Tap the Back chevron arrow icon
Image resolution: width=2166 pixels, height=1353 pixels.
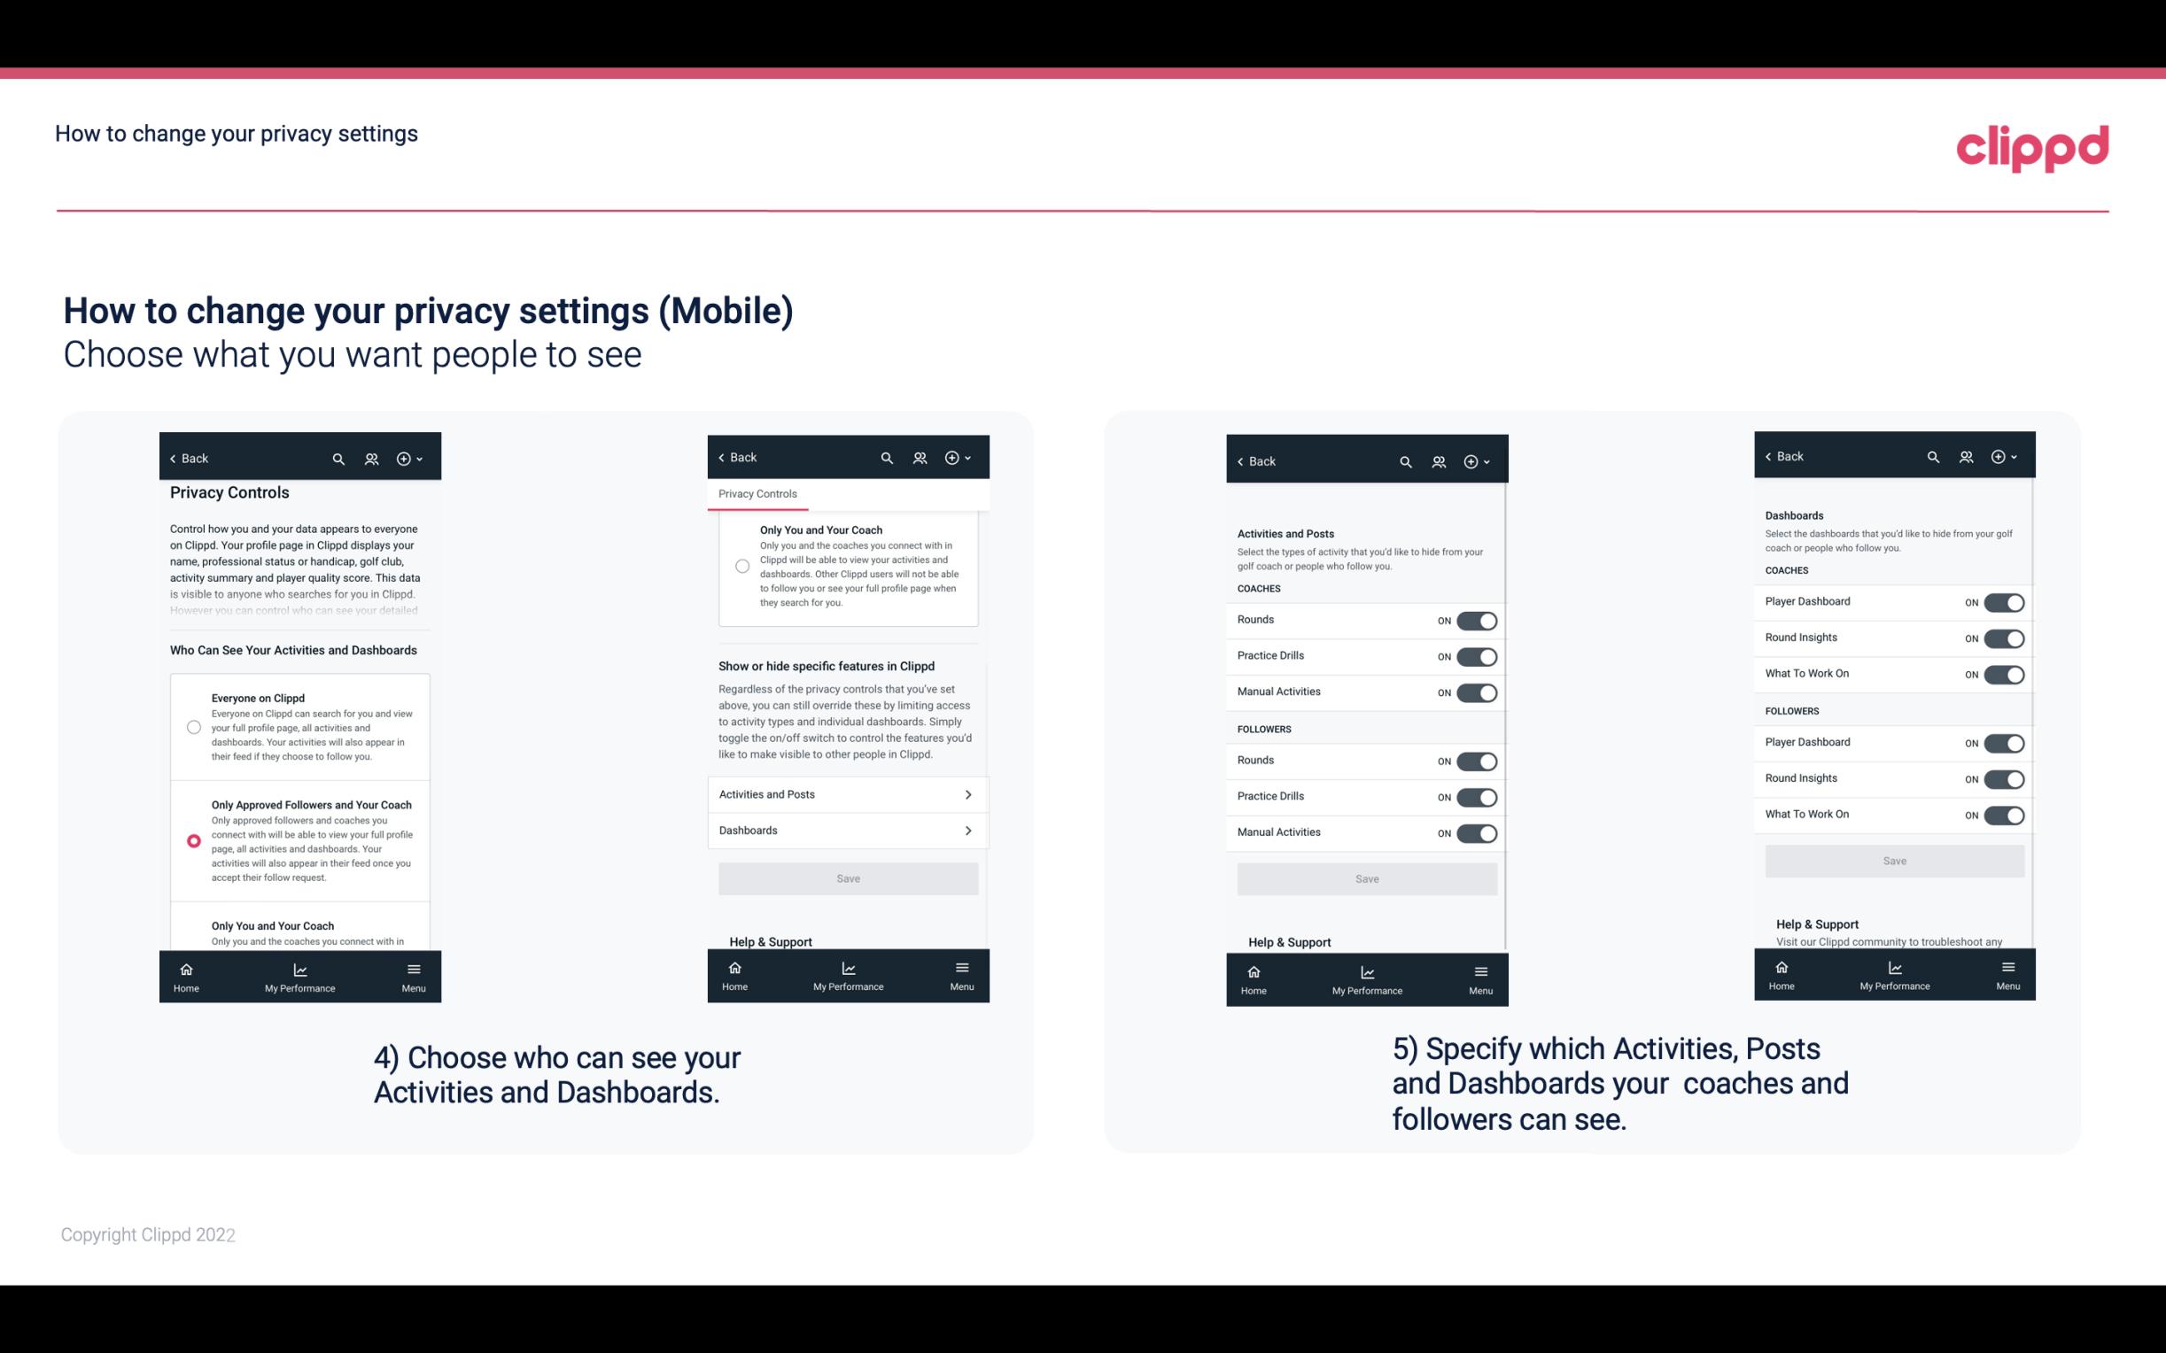173,459
